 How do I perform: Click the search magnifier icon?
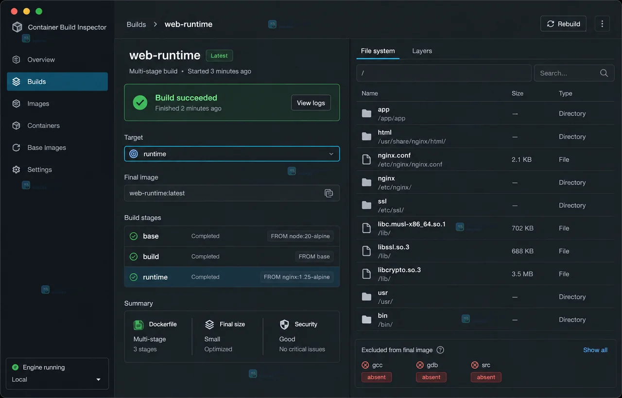[604, 73]
